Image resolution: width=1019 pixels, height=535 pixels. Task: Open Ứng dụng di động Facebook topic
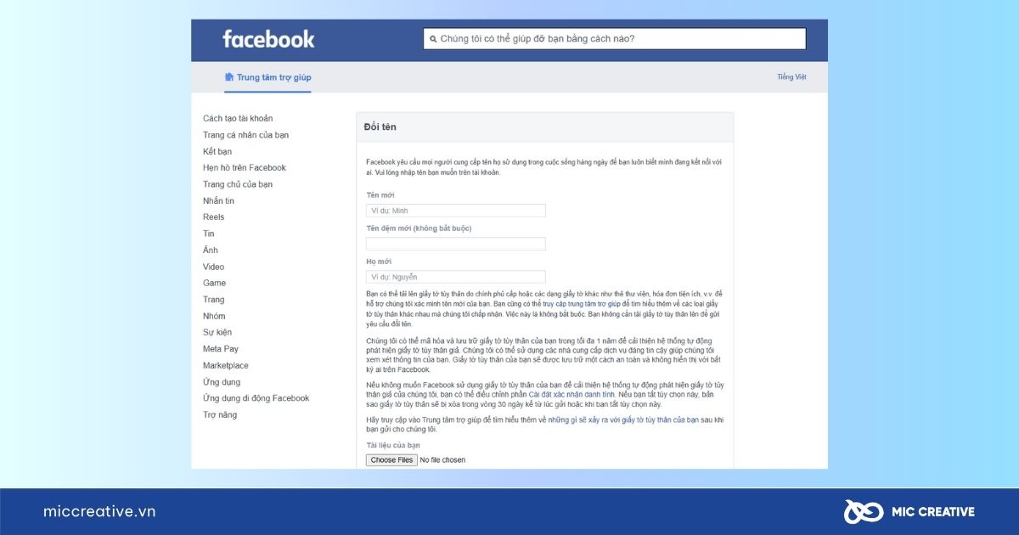256,397
